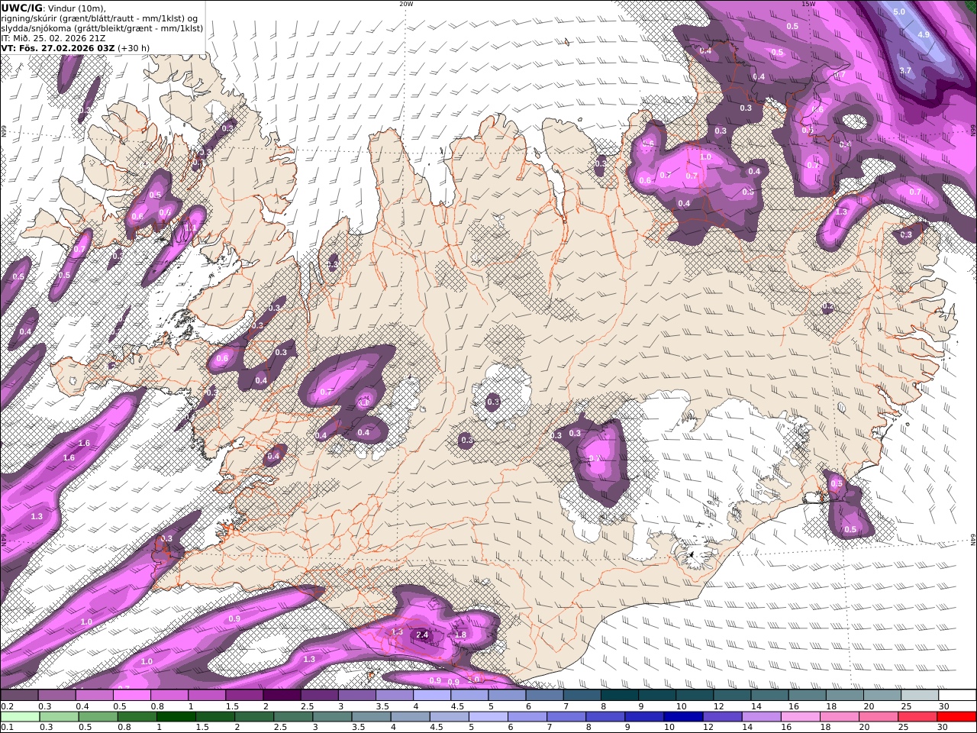
Task: Click the UWC/IG title text
Action: [22, 8]
